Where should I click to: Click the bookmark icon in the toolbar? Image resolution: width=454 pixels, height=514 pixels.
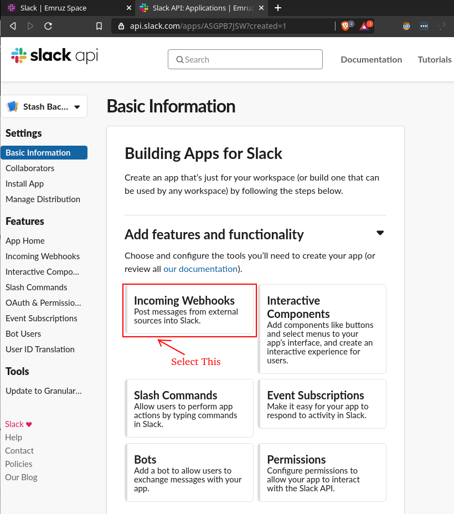(x=99, y=26)
